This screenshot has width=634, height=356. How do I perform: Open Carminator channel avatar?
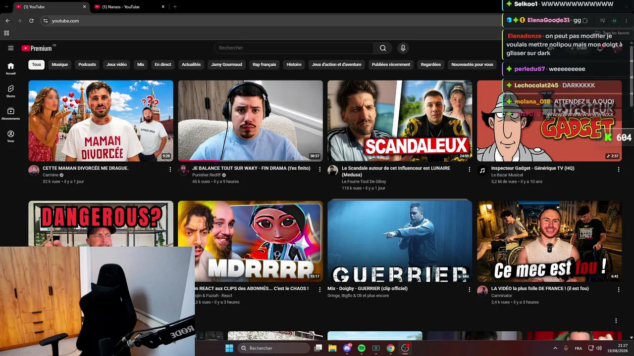(482, 291)
